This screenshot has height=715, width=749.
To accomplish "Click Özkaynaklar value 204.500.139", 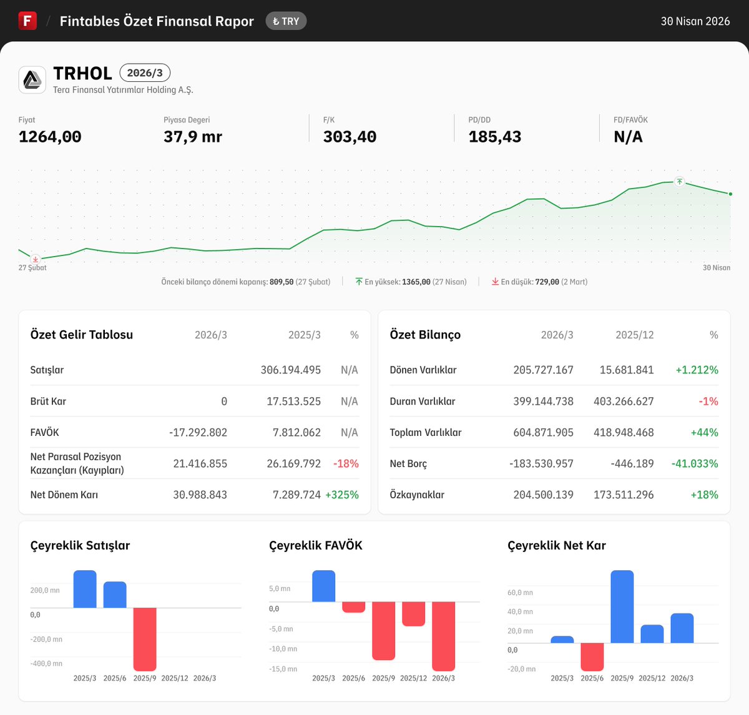I will click(543, 495).
